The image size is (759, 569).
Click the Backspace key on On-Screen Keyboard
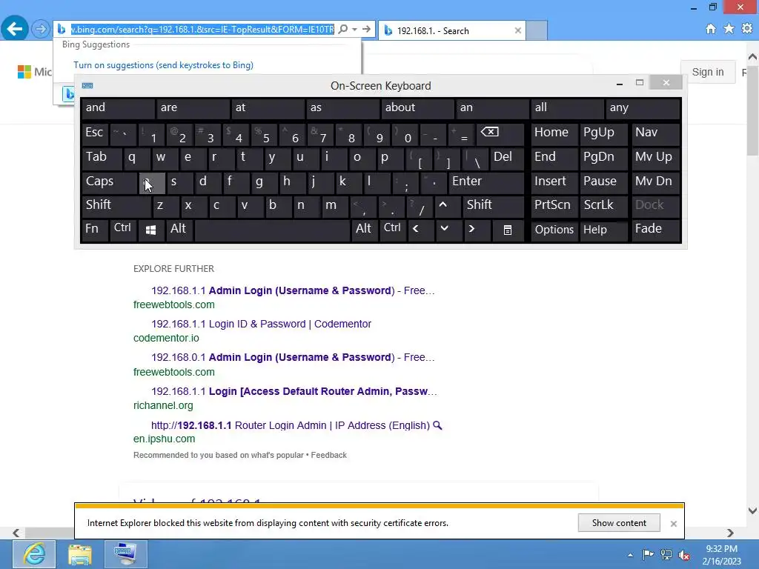click(x=500, y=134)
